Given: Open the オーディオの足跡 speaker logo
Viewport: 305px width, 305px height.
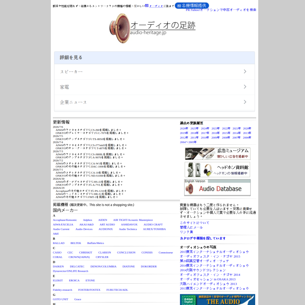Looking at the screenshot, I should 152,28.
